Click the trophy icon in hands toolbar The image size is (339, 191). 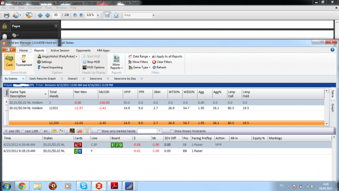click(87, 131)
